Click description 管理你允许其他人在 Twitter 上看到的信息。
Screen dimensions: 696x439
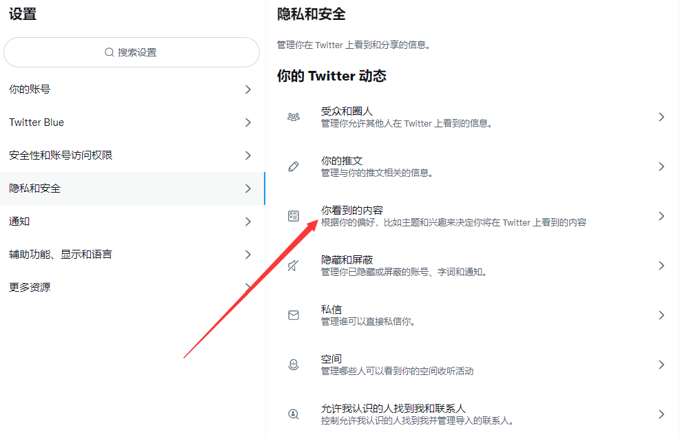(407, 124)
